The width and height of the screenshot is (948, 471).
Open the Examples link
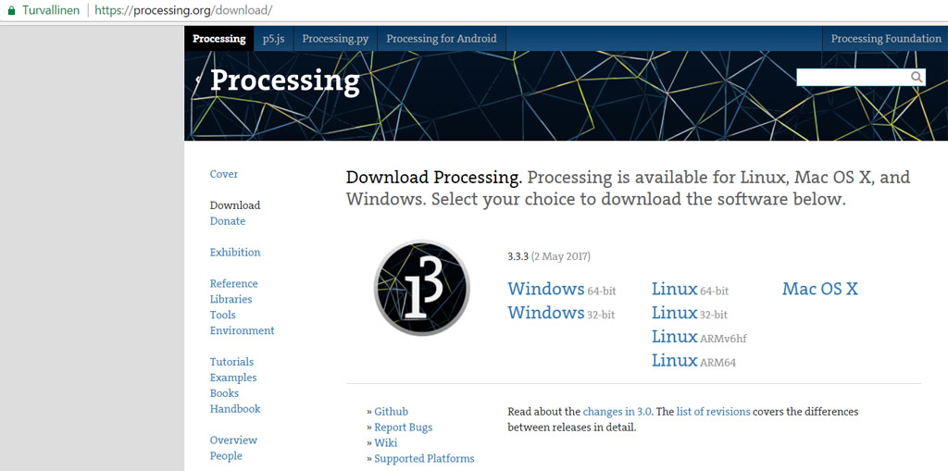(x=233, y=378)
